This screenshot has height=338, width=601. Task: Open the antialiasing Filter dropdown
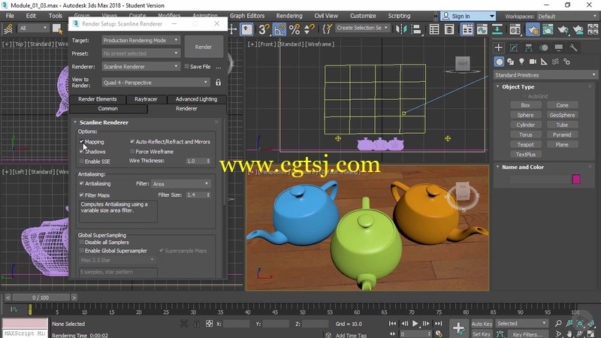click(x=180, y=184)
